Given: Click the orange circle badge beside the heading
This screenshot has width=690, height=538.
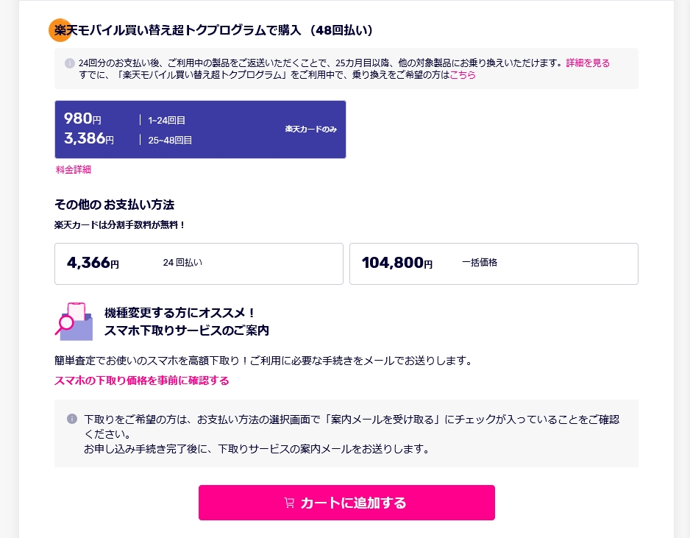Looking at the screenshot, I should click(x=59, y=30).
